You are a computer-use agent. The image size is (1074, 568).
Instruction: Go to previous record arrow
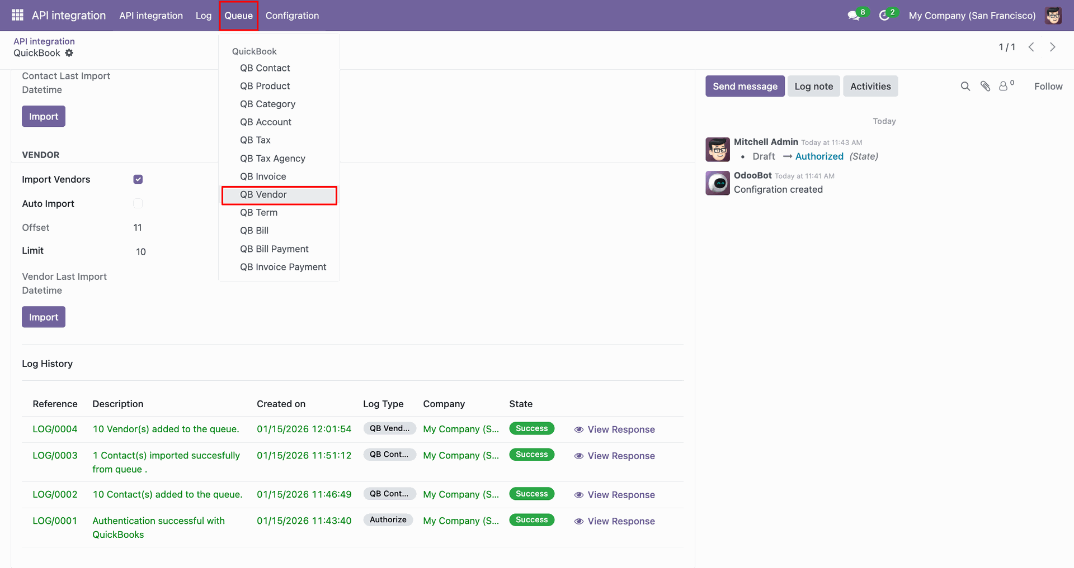click(1031, 47)
